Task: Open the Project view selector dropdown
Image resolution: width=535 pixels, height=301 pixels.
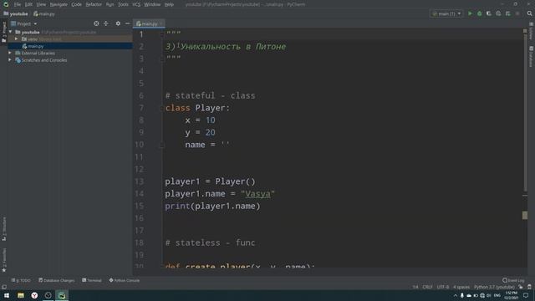Action: (24, 24)
